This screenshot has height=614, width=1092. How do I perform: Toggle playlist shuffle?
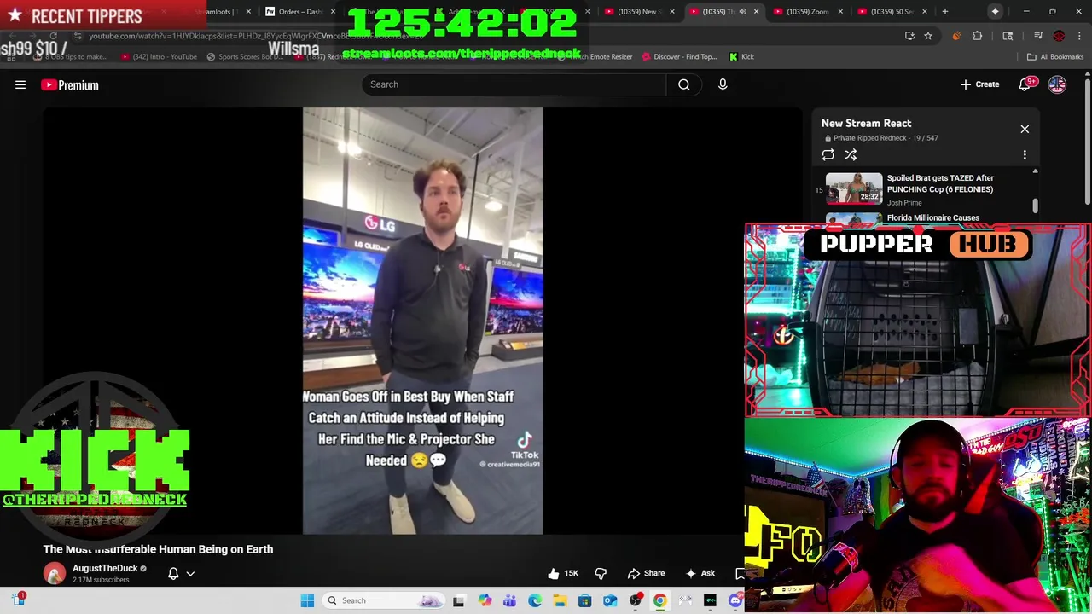(851, 154)
